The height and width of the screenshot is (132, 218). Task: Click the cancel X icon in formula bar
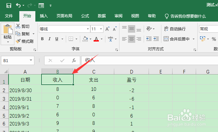point(50,60)
